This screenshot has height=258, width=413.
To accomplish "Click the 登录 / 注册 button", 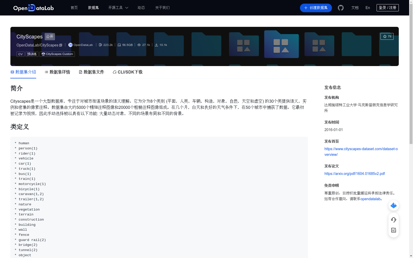I will pos(387,8).
